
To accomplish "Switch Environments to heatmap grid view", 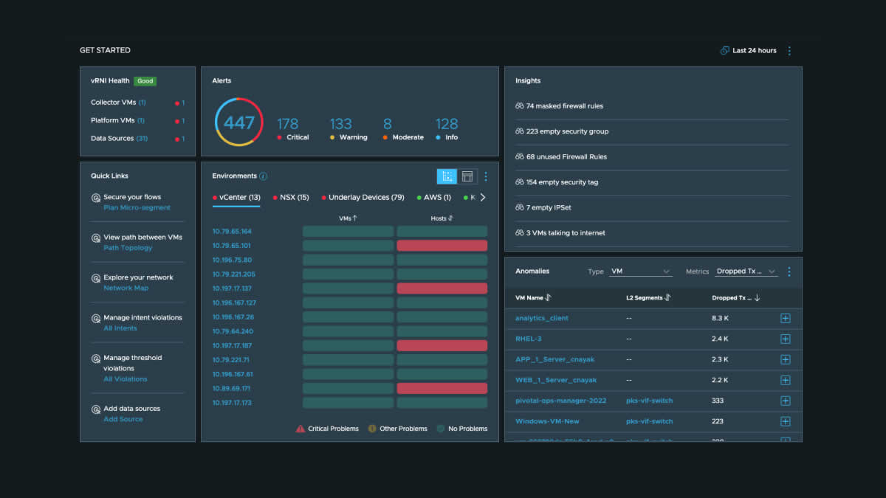I will (447, 176).
